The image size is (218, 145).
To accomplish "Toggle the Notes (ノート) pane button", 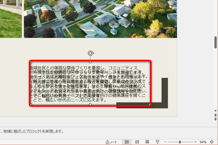I will [111, 142].
